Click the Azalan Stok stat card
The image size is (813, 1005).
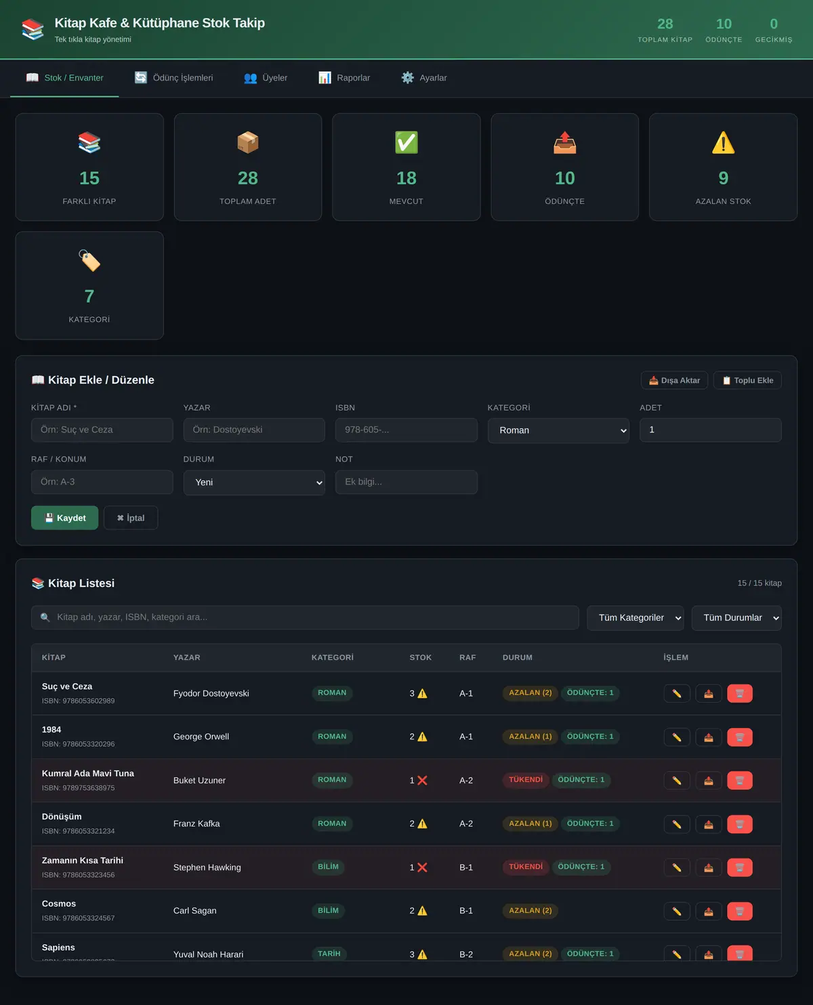(x=724, y=167)
